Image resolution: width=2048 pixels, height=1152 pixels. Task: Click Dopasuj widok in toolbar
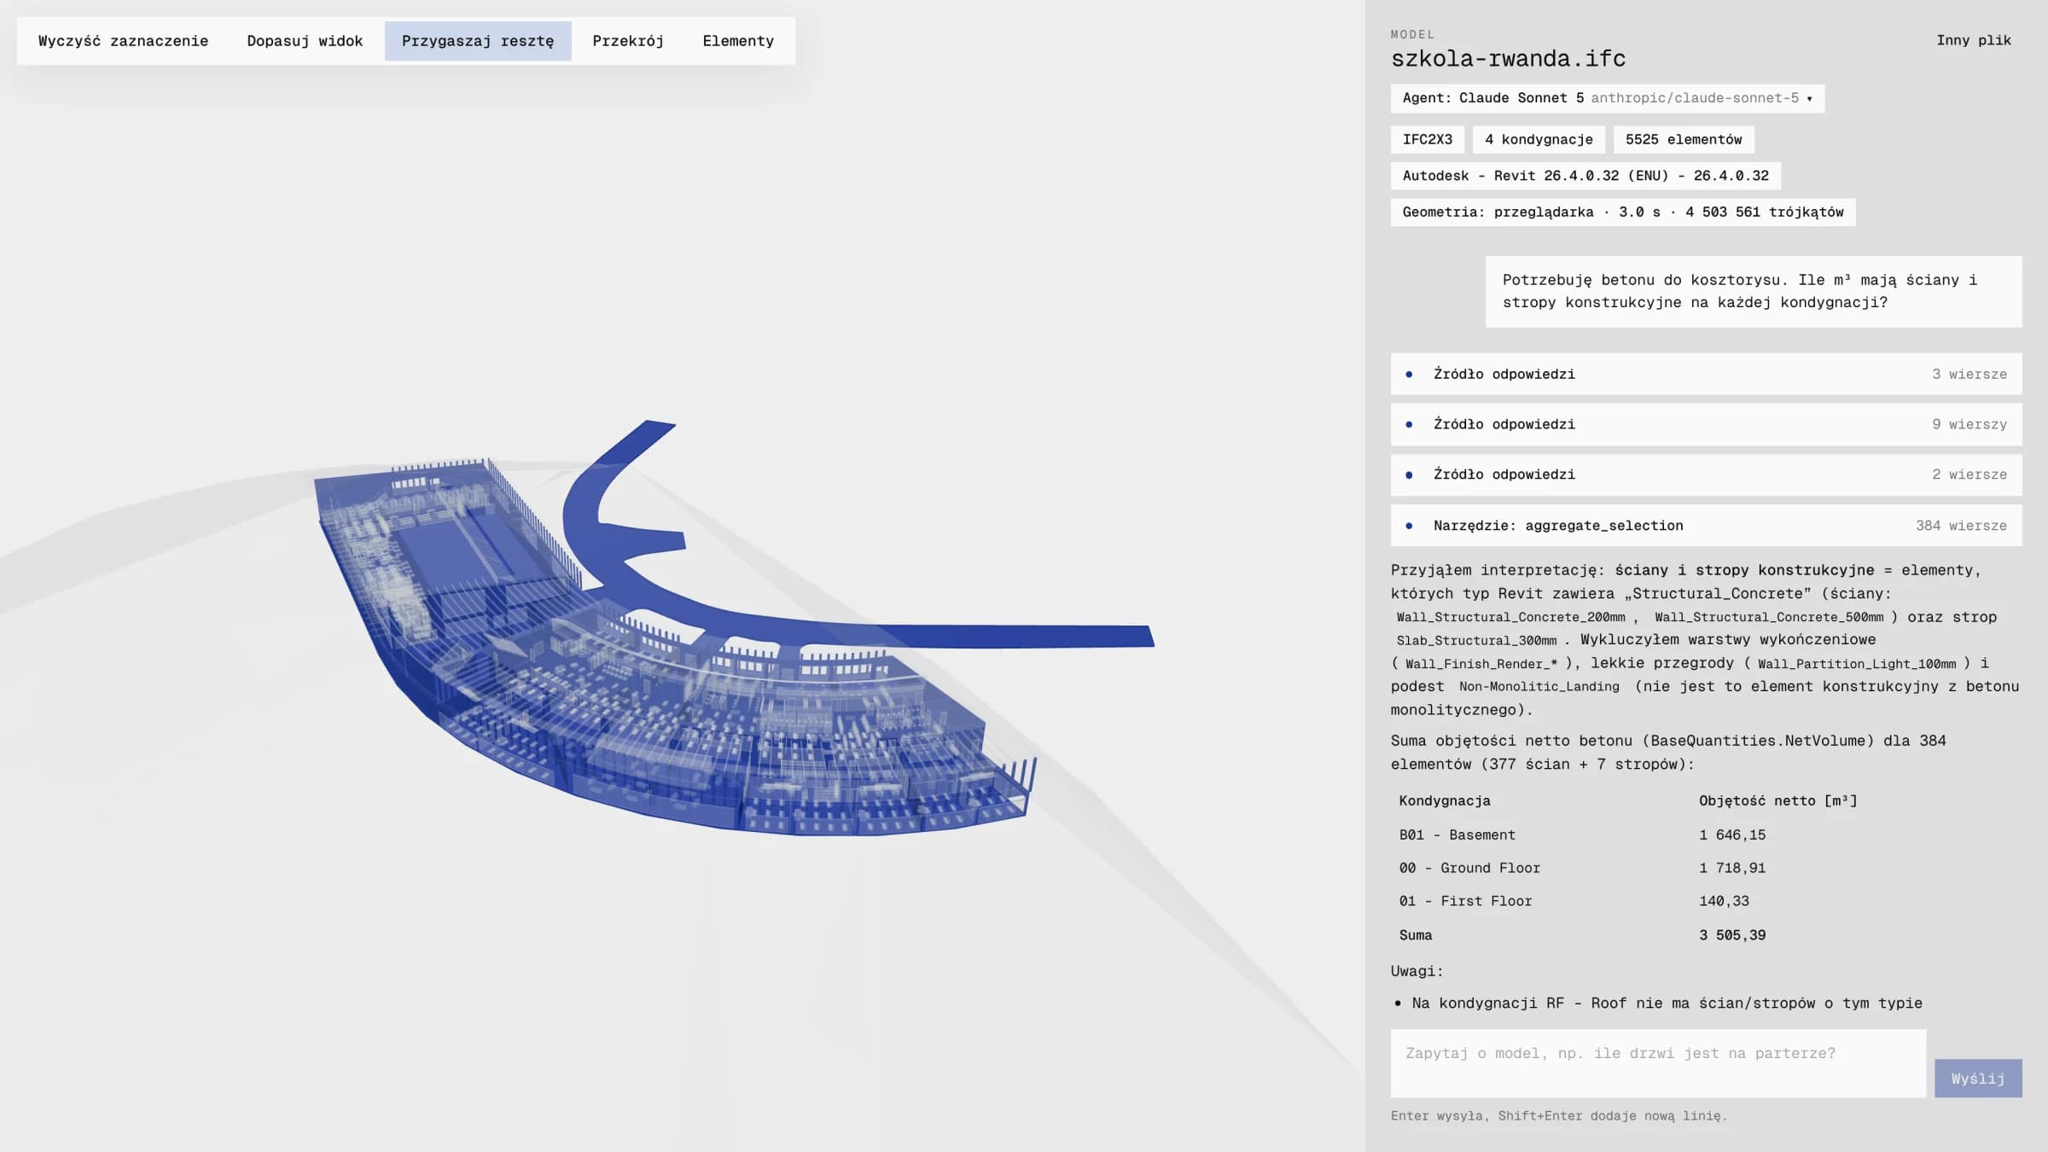305,41
